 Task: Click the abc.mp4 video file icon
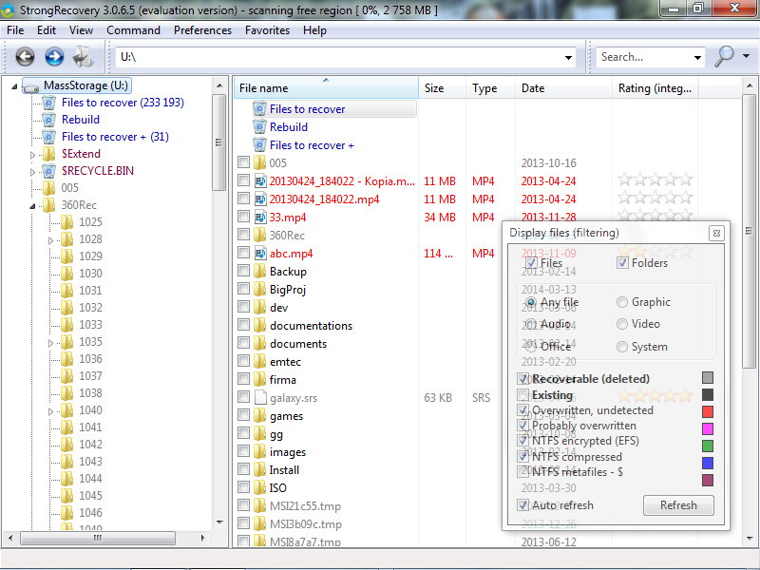pyautogui.click(x=259, y=254)
